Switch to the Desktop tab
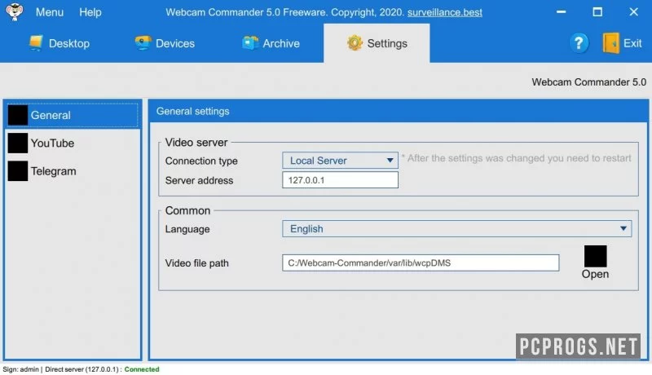 (x=59, y=43)
